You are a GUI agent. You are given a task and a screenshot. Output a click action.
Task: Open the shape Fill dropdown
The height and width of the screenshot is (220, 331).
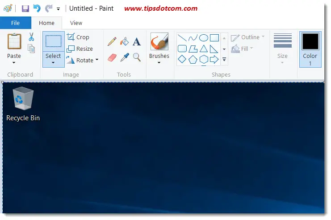click(242, 49)
